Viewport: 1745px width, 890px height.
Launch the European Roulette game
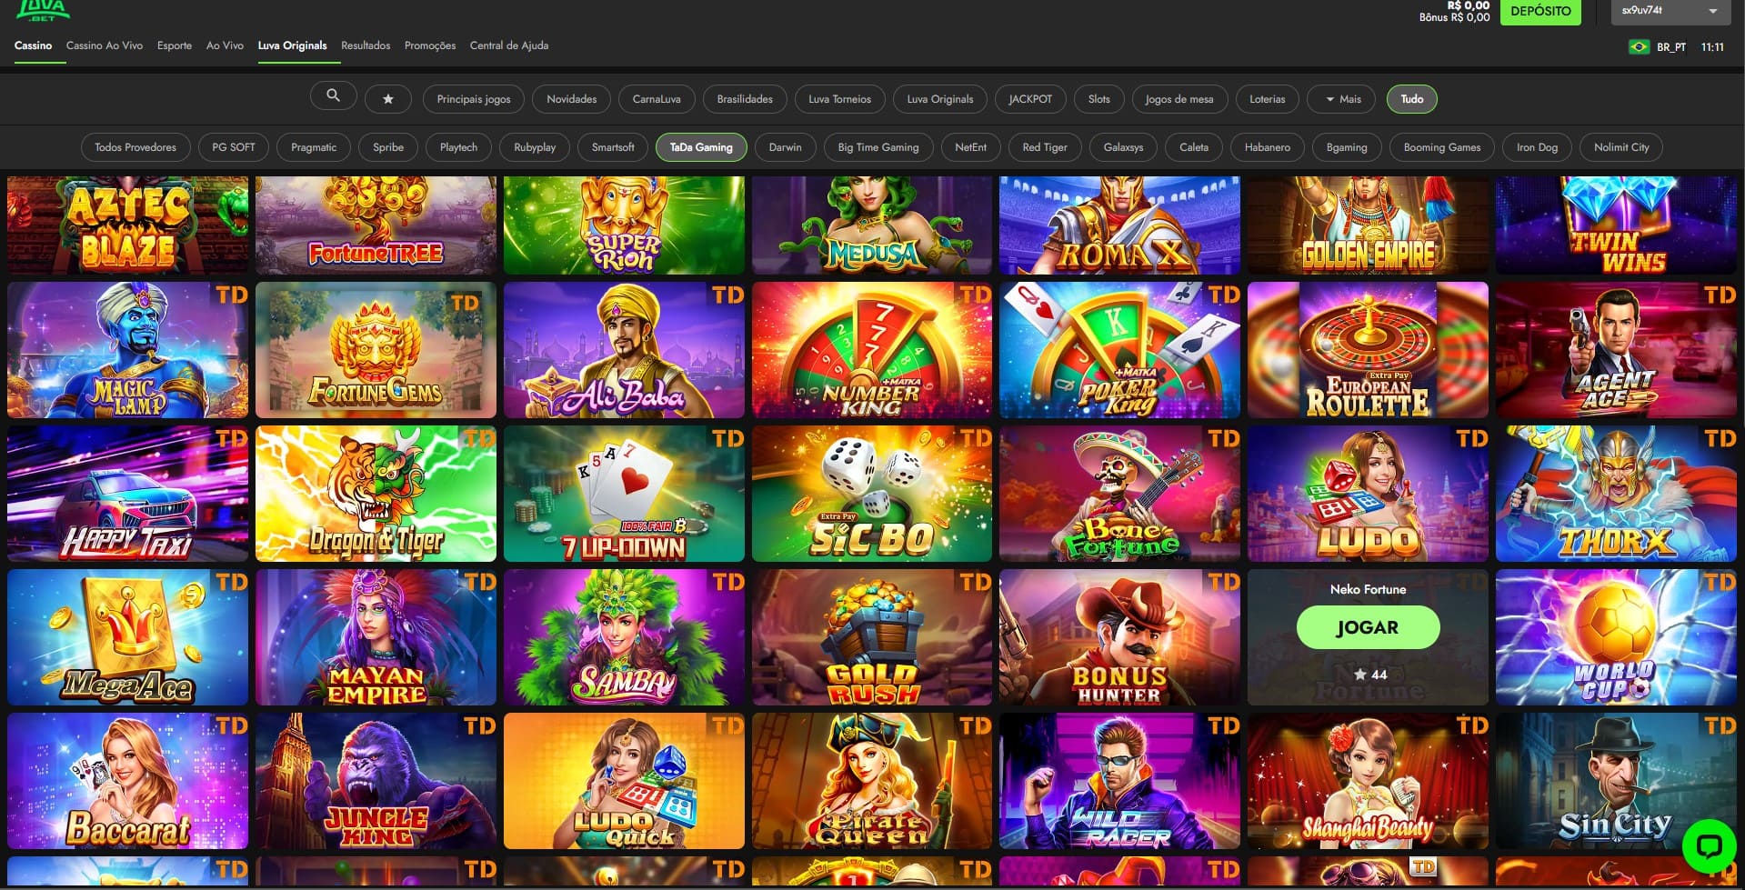click(1368, 350)
